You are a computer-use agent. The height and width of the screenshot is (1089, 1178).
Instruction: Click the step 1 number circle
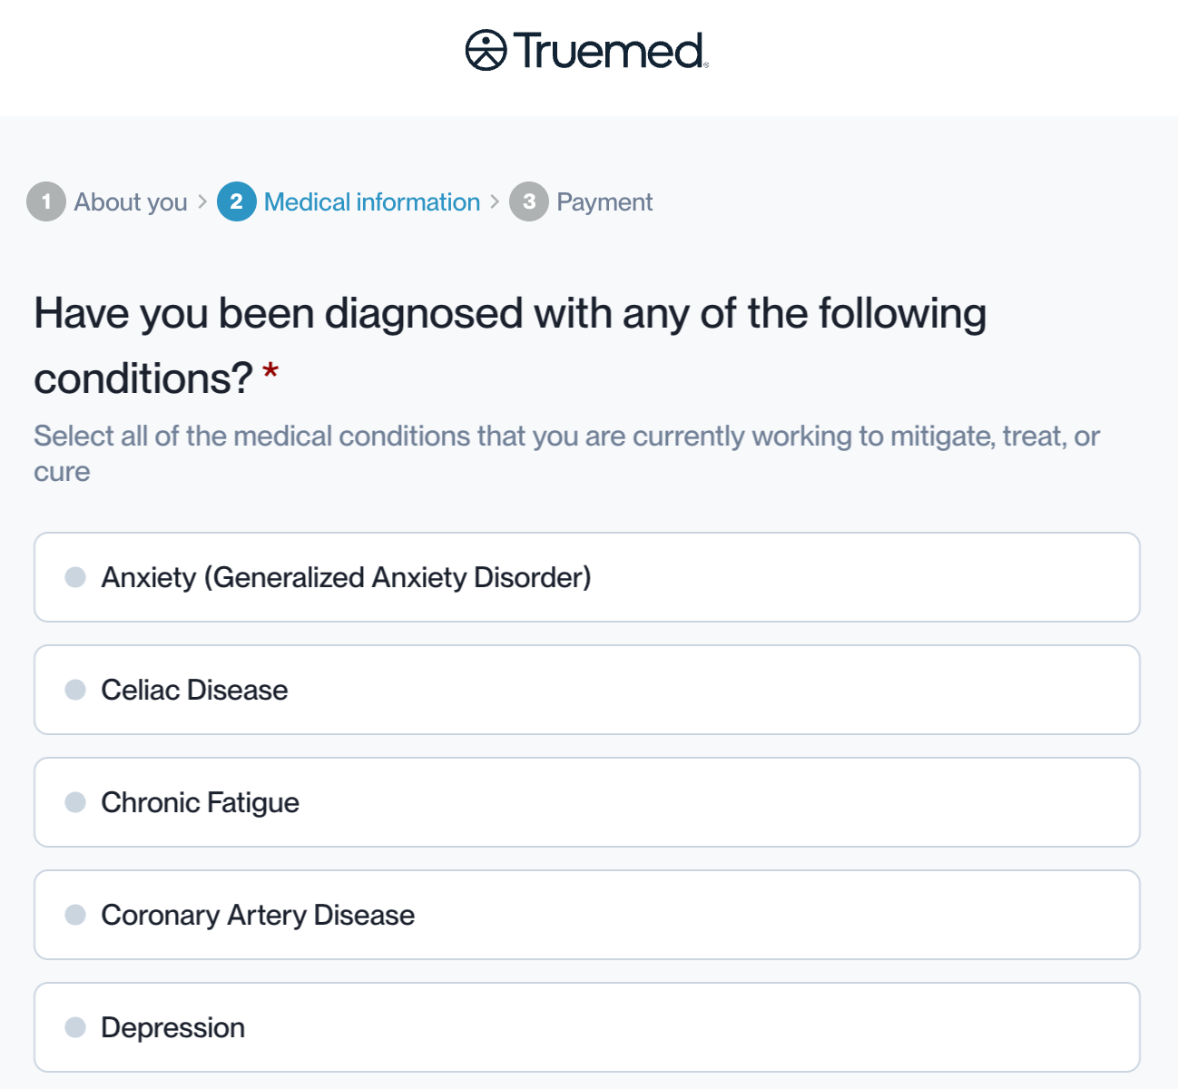[x=46, y=201]
